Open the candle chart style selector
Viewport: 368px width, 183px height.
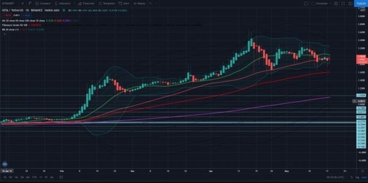[x=30, y=4]
